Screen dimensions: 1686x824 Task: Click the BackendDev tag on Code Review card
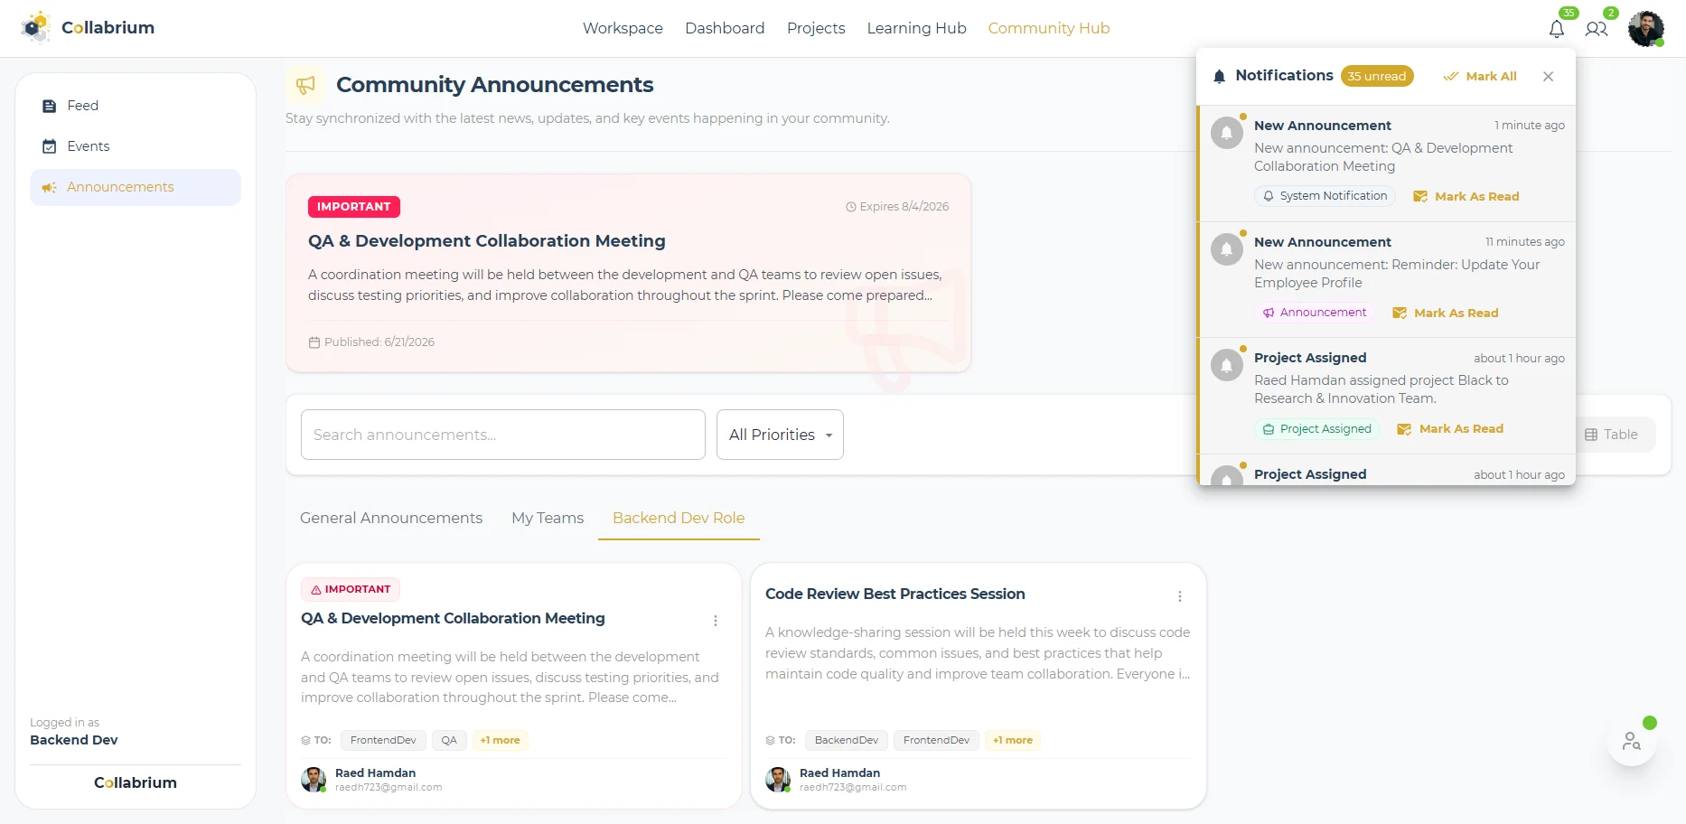[x=847, y=740]
